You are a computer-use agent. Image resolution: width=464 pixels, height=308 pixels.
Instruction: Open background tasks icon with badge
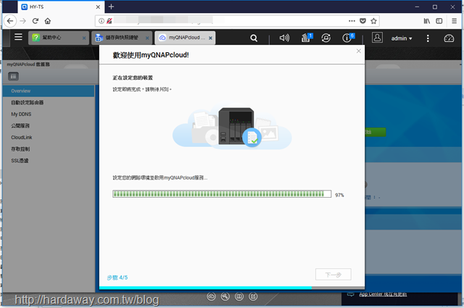click(x=307, y=38)
